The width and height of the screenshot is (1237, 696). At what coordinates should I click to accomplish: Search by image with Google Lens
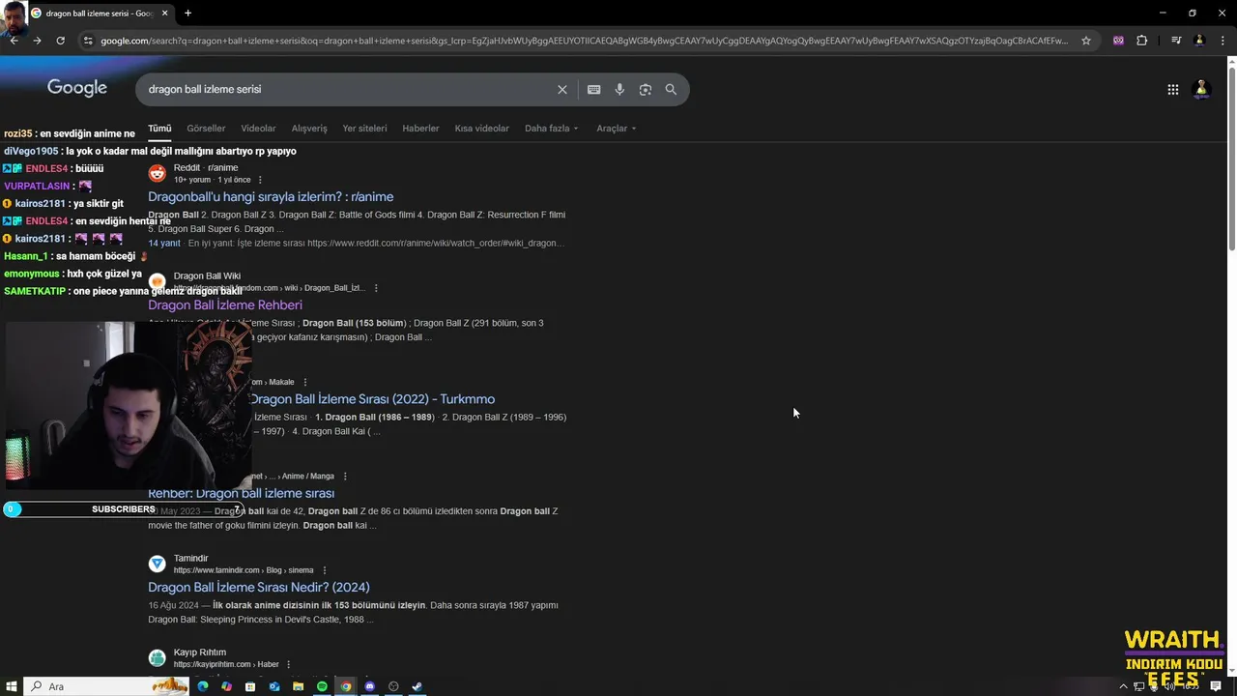coord(645,89)
